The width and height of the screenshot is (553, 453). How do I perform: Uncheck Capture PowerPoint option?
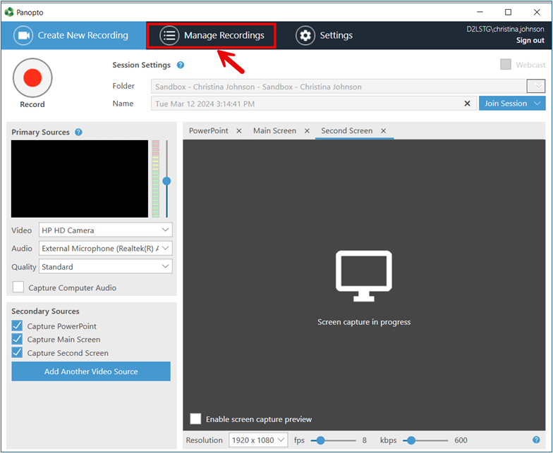(x=18, y=326)
